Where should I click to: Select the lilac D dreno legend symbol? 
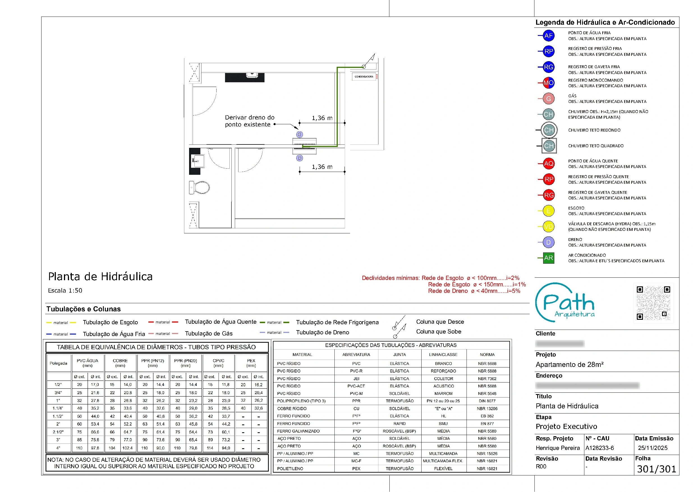[x=548, y=243]
